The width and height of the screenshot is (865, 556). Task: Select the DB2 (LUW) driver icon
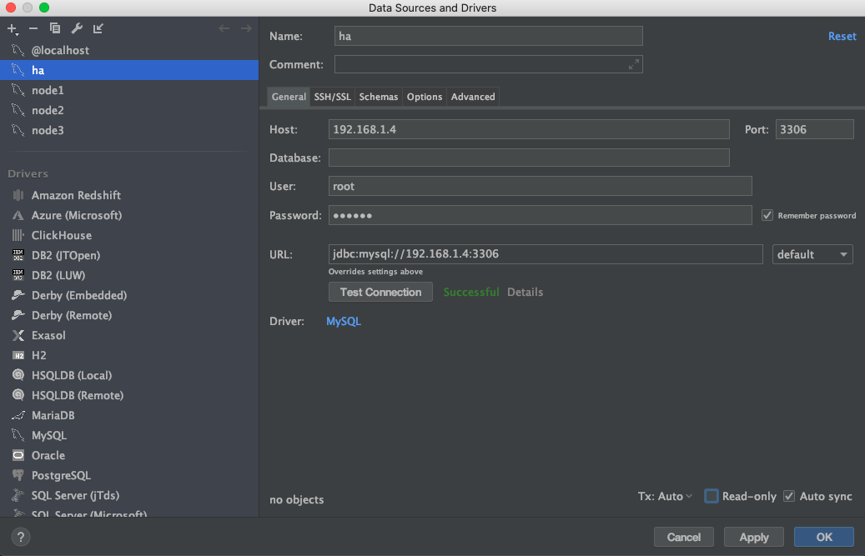tap(18, 275)
